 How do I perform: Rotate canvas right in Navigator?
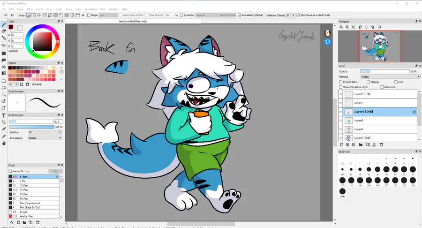pos(372,27)
